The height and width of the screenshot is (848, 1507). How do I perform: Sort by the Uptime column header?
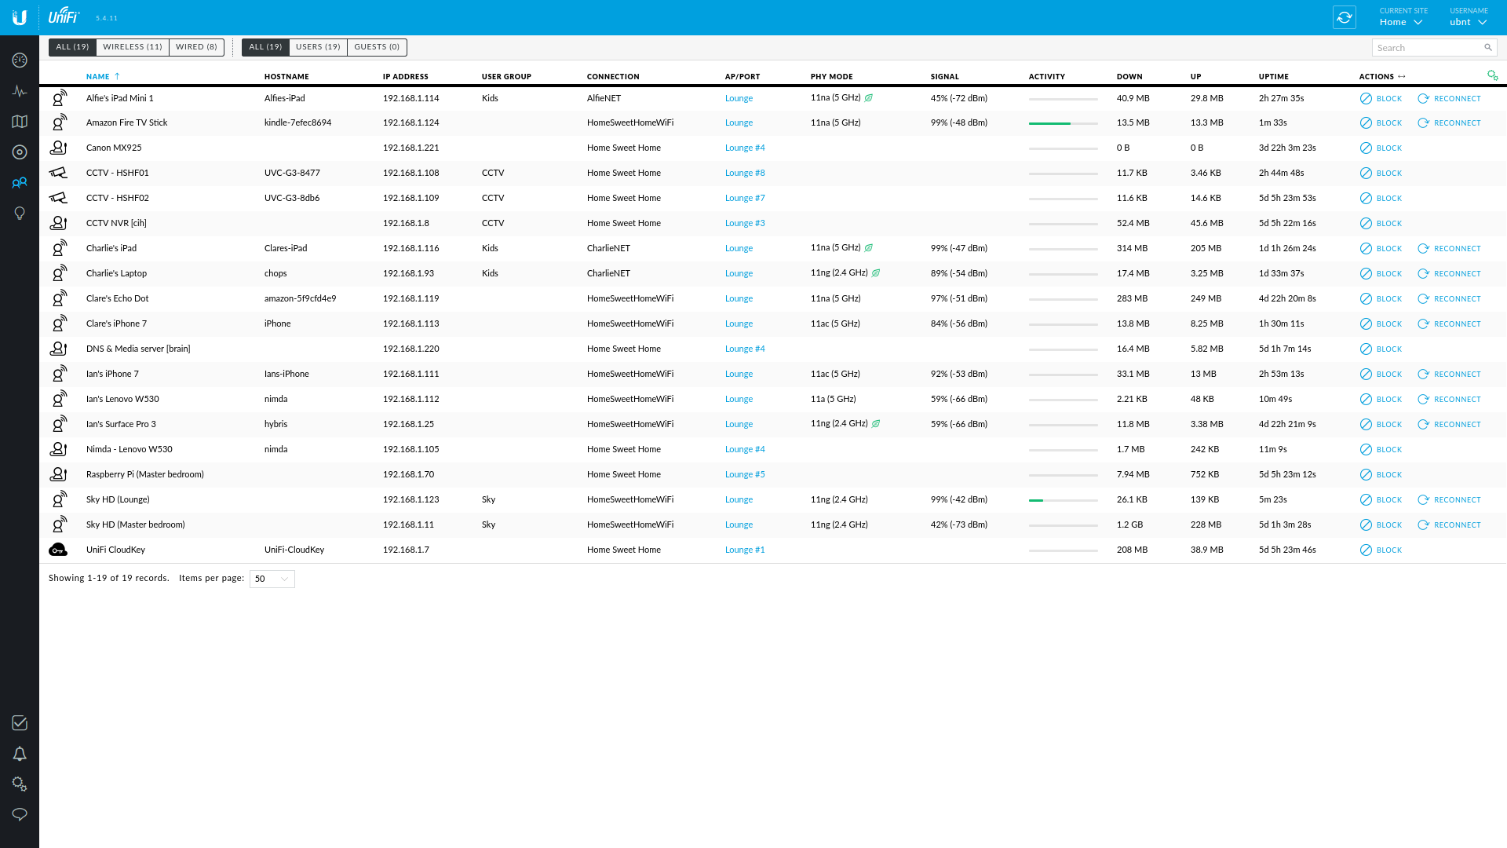tap(1274, 76)
